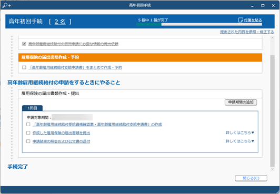Open 申請結果の照会および公文書の送付 link
Screen dimensions: 280x194
(61, 141)
